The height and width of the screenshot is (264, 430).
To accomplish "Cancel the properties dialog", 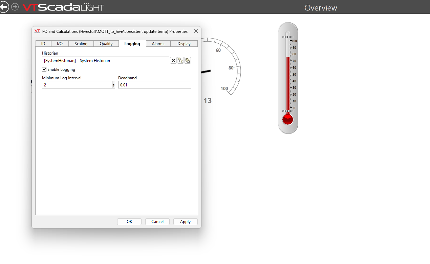I will (157, 222).
